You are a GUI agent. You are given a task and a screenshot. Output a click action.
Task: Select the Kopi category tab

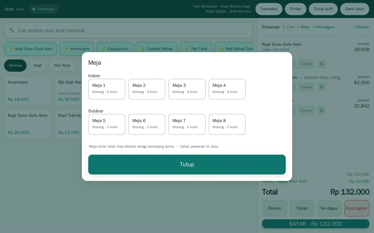(x=38, y=66)
